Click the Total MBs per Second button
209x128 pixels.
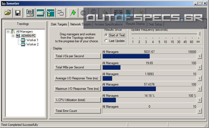point(78,67)
